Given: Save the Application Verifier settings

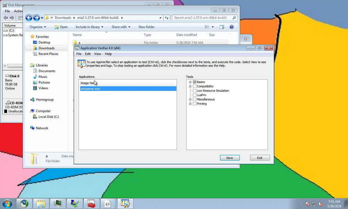Looking at the screenshot, I should coord(230,158).
